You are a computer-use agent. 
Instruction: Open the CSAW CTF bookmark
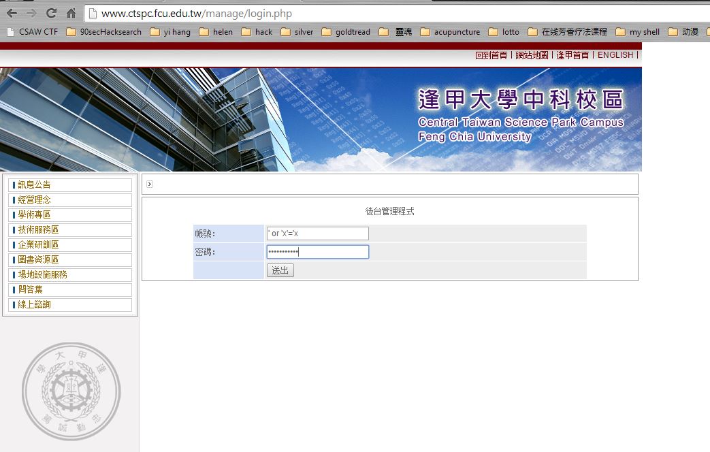[33, 32]
